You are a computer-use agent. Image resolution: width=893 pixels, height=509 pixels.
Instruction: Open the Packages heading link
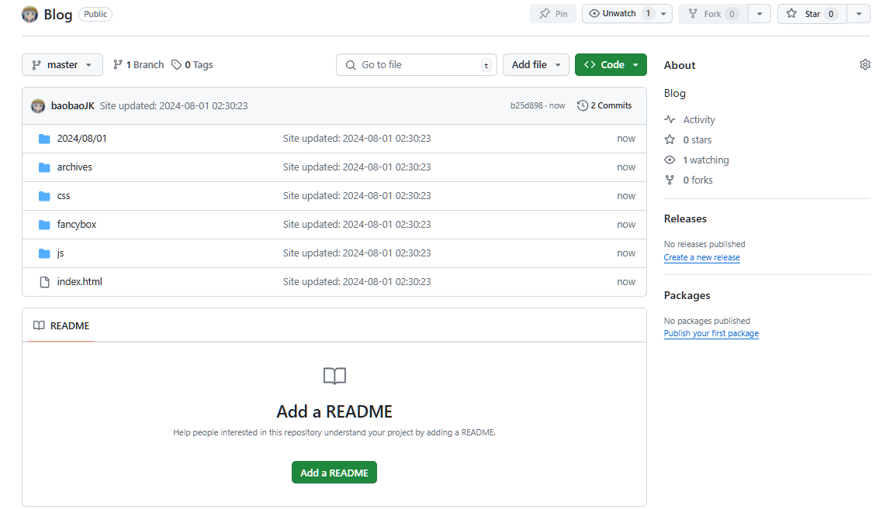point(687,295)
